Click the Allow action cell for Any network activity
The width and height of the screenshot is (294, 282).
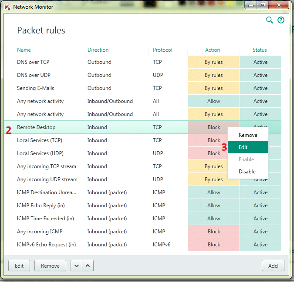point(213,101)
